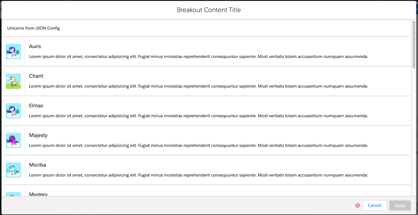Click the Lorem ipsum description under Auris
Screen dimensions: 418x215
(199, 57)
